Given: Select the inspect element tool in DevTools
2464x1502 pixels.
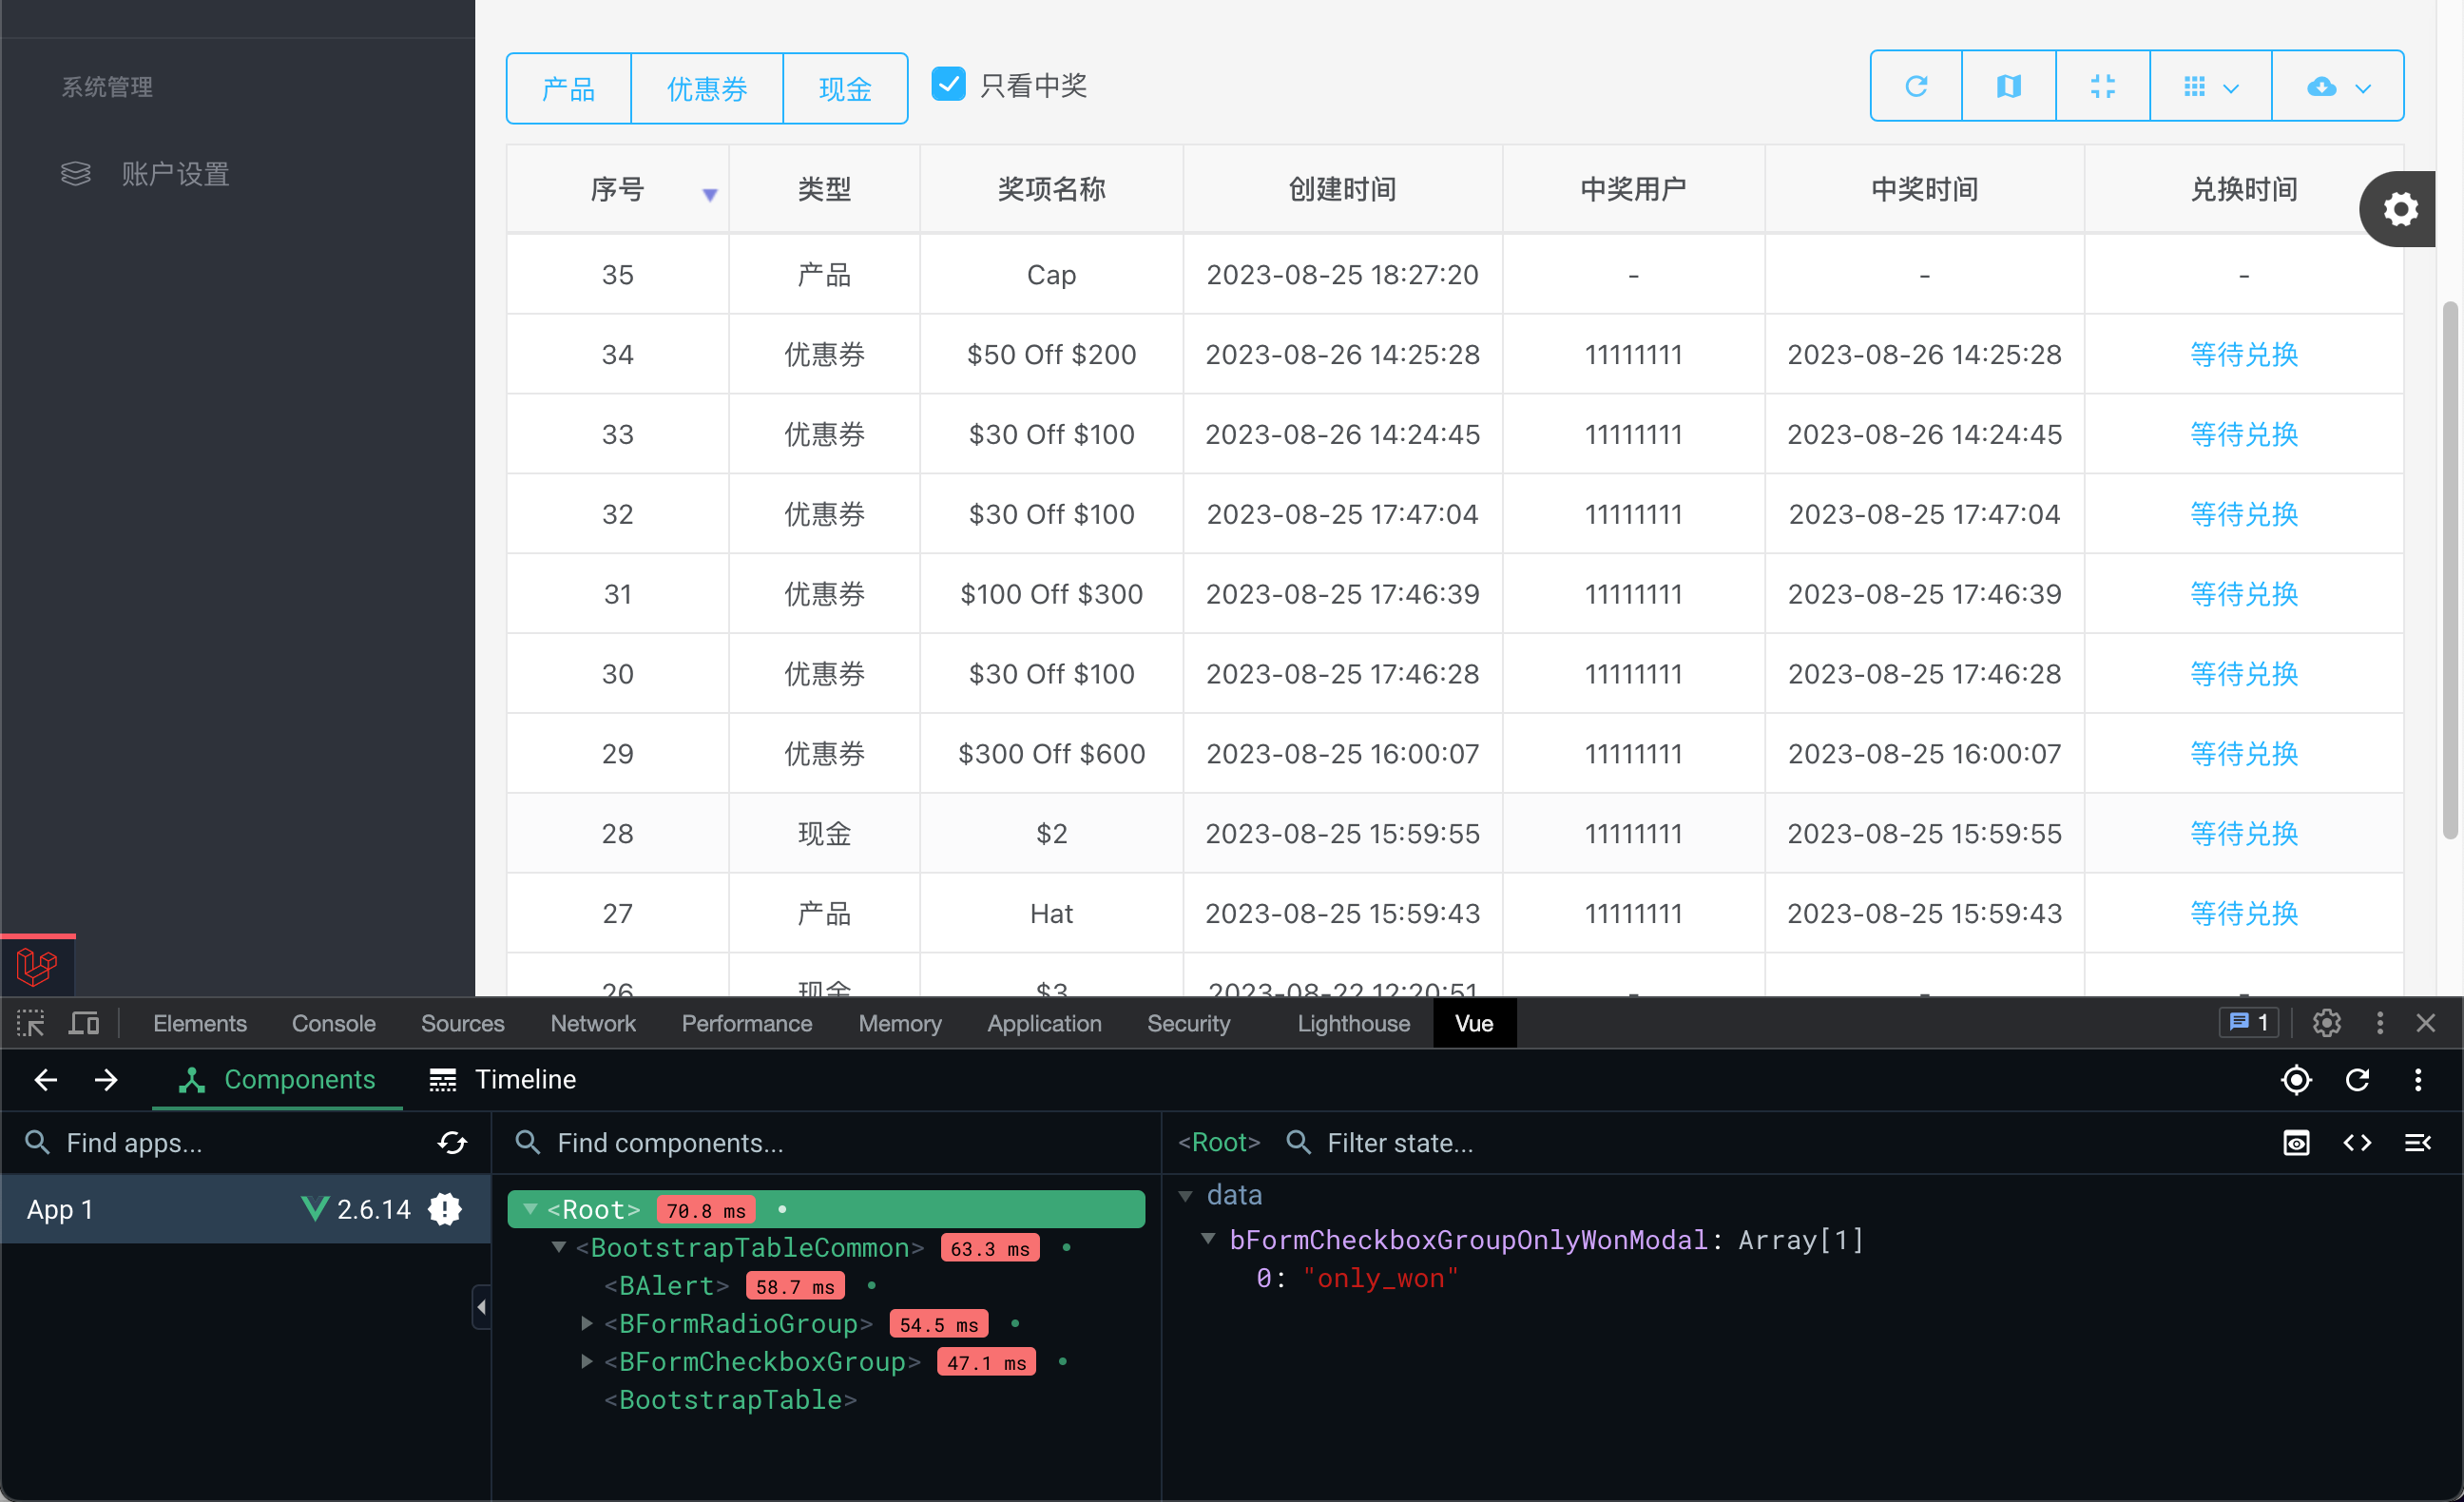Looking at the screenshot, I should pyautogui.click(x=30, y=1023).
